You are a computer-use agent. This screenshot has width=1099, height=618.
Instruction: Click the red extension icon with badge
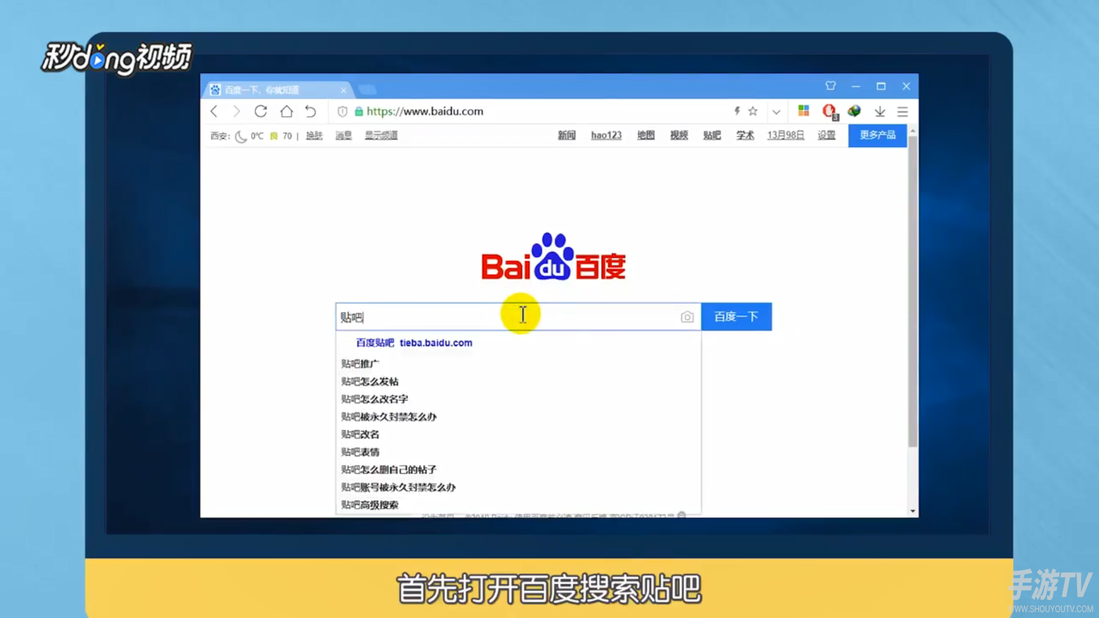(x=829, y=111)
